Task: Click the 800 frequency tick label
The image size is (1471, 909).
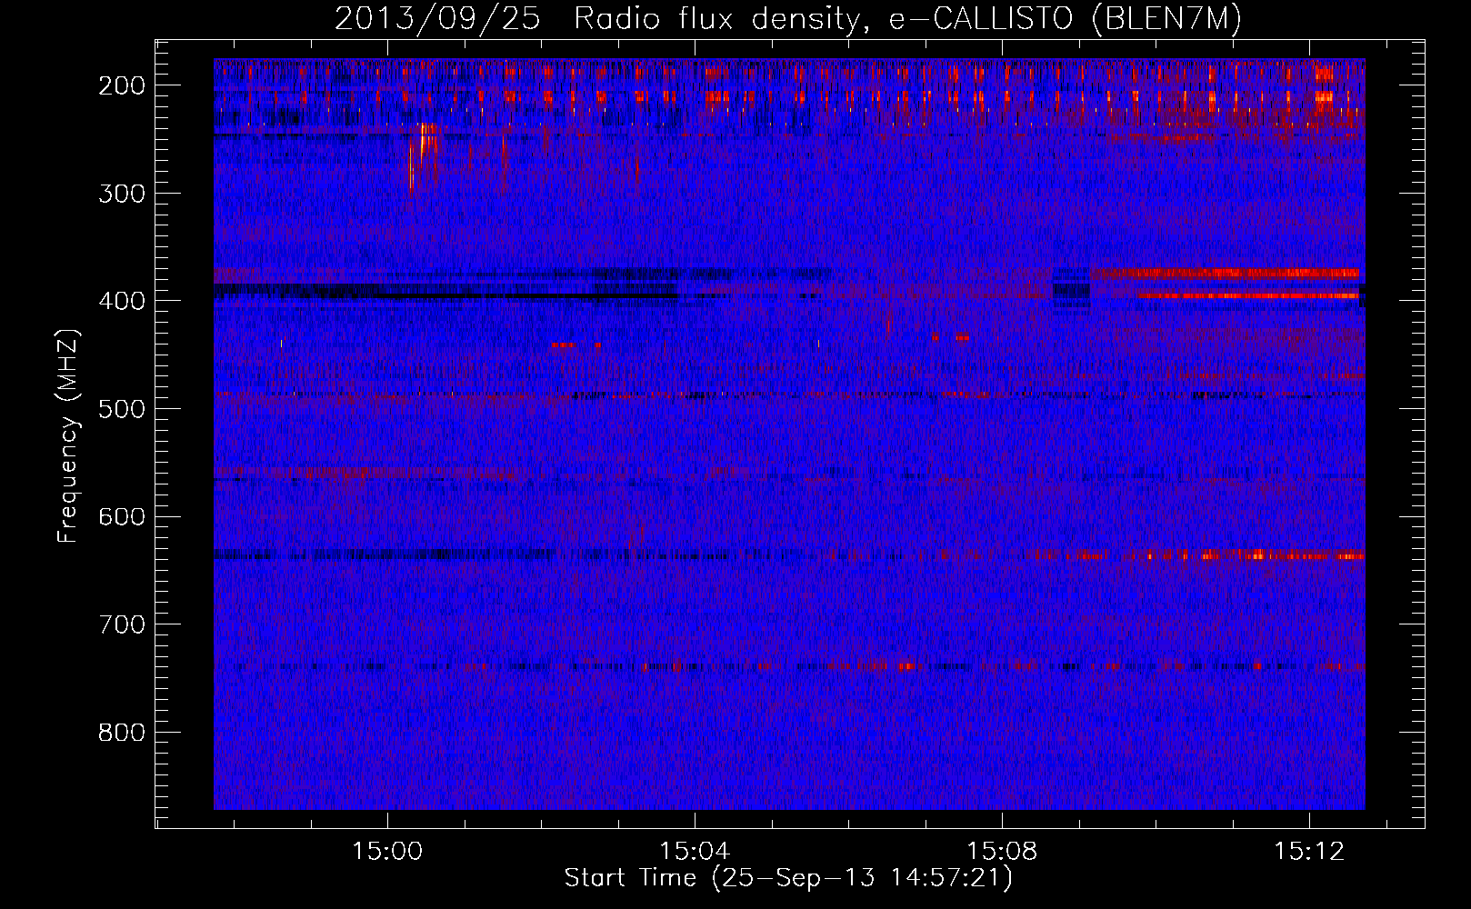Action: (x=121, y=733)
